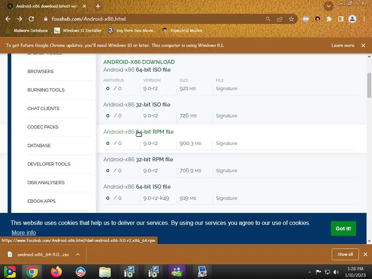Close the Android-x86 download tab
Screen dimensions: 372x279
coord(84,6)
